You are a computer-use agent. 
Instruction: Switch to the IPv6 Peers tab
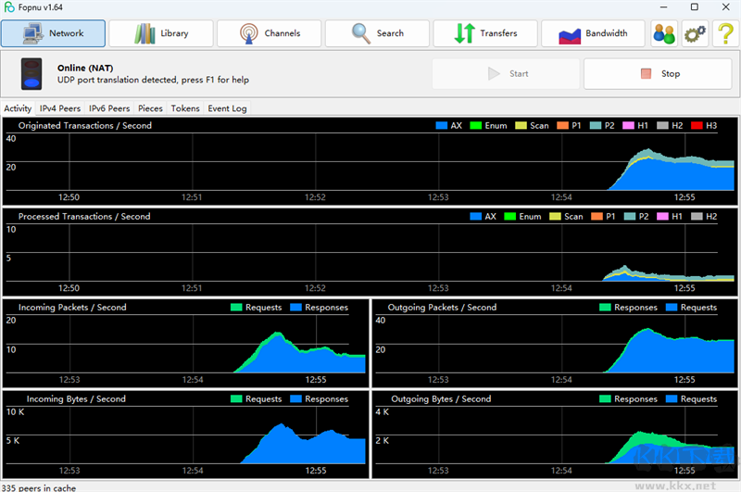click(x=109, y=108)
